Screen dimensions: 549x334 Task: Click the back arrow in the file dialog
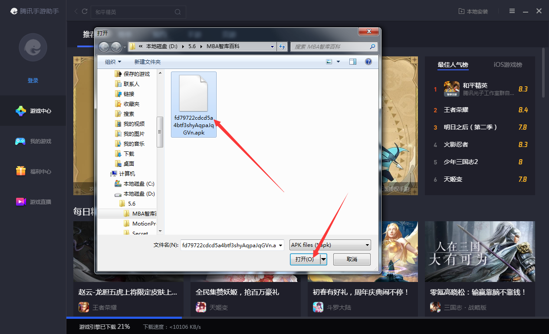pos(103,46)
